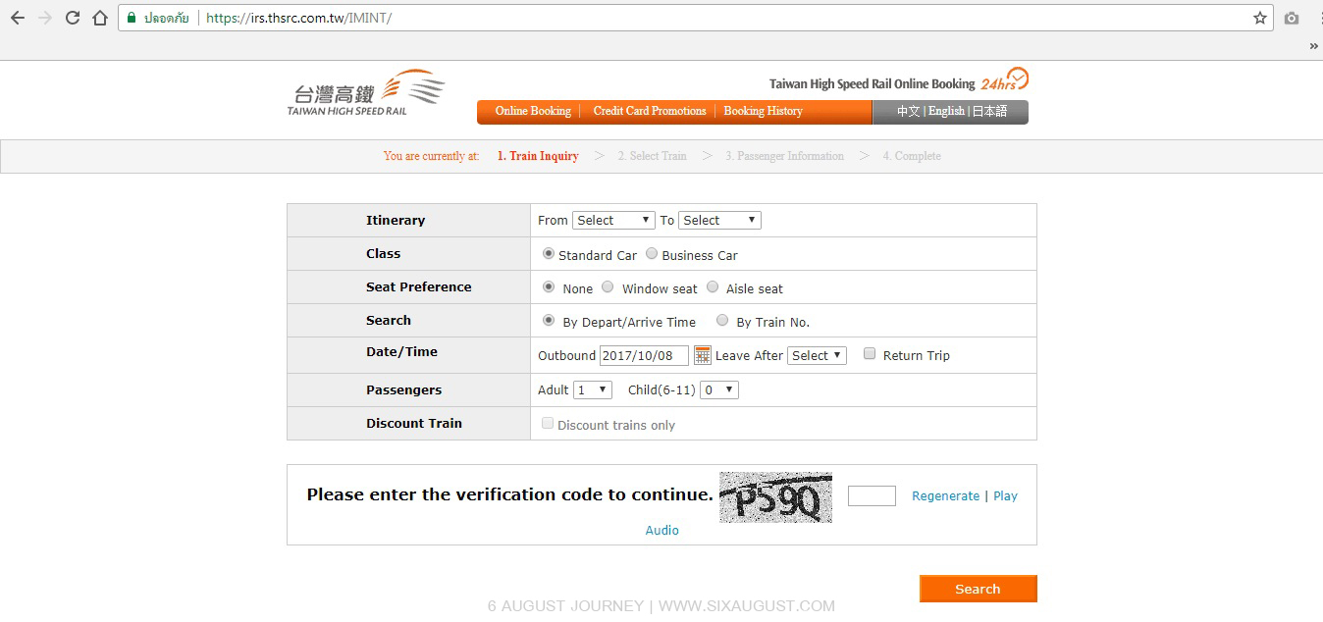Choose the Window seat preference
1323x622 pixels.
tap(608, 287)
